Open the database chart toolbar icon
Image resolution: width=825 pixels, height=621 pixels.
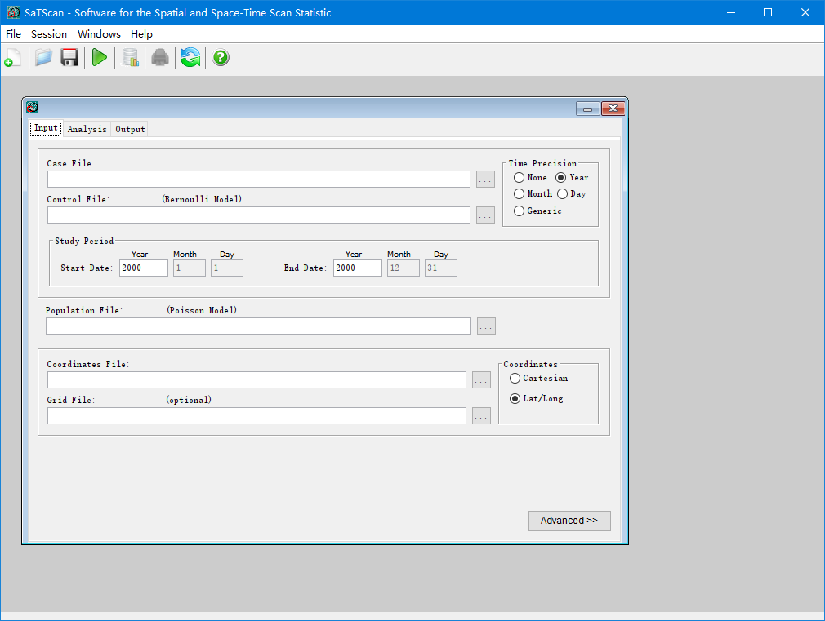[130, 58]
